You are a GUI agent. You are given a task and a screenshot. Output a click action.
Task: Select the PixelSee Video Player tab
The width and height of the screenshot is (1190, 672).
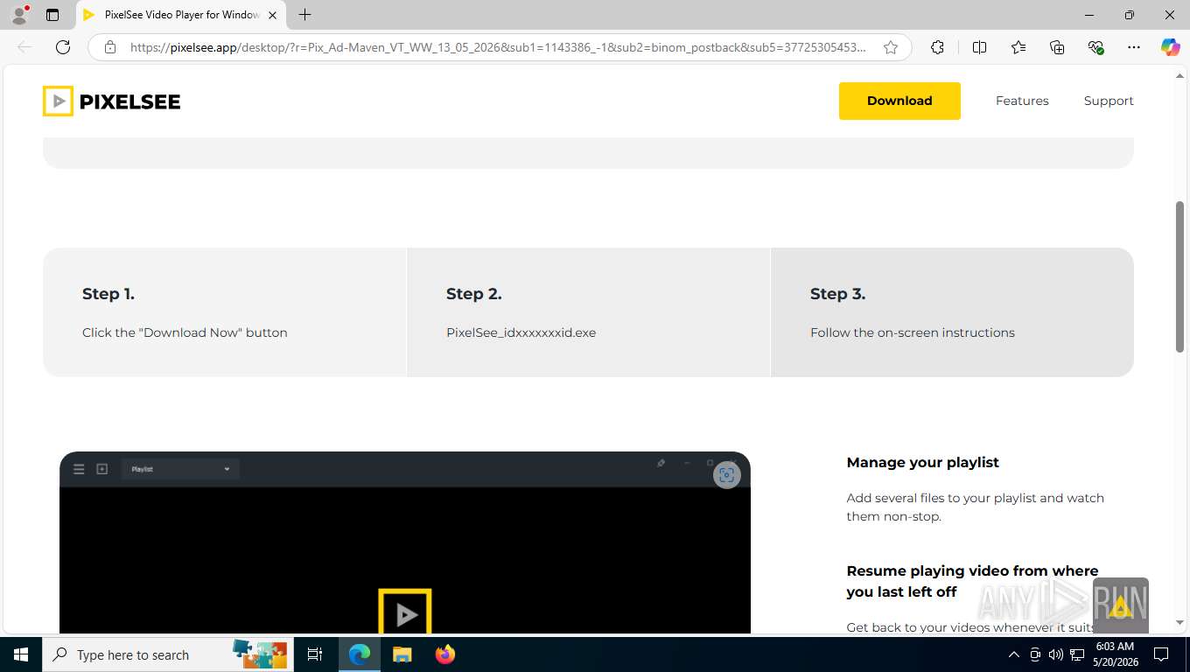tap(180, 15)
